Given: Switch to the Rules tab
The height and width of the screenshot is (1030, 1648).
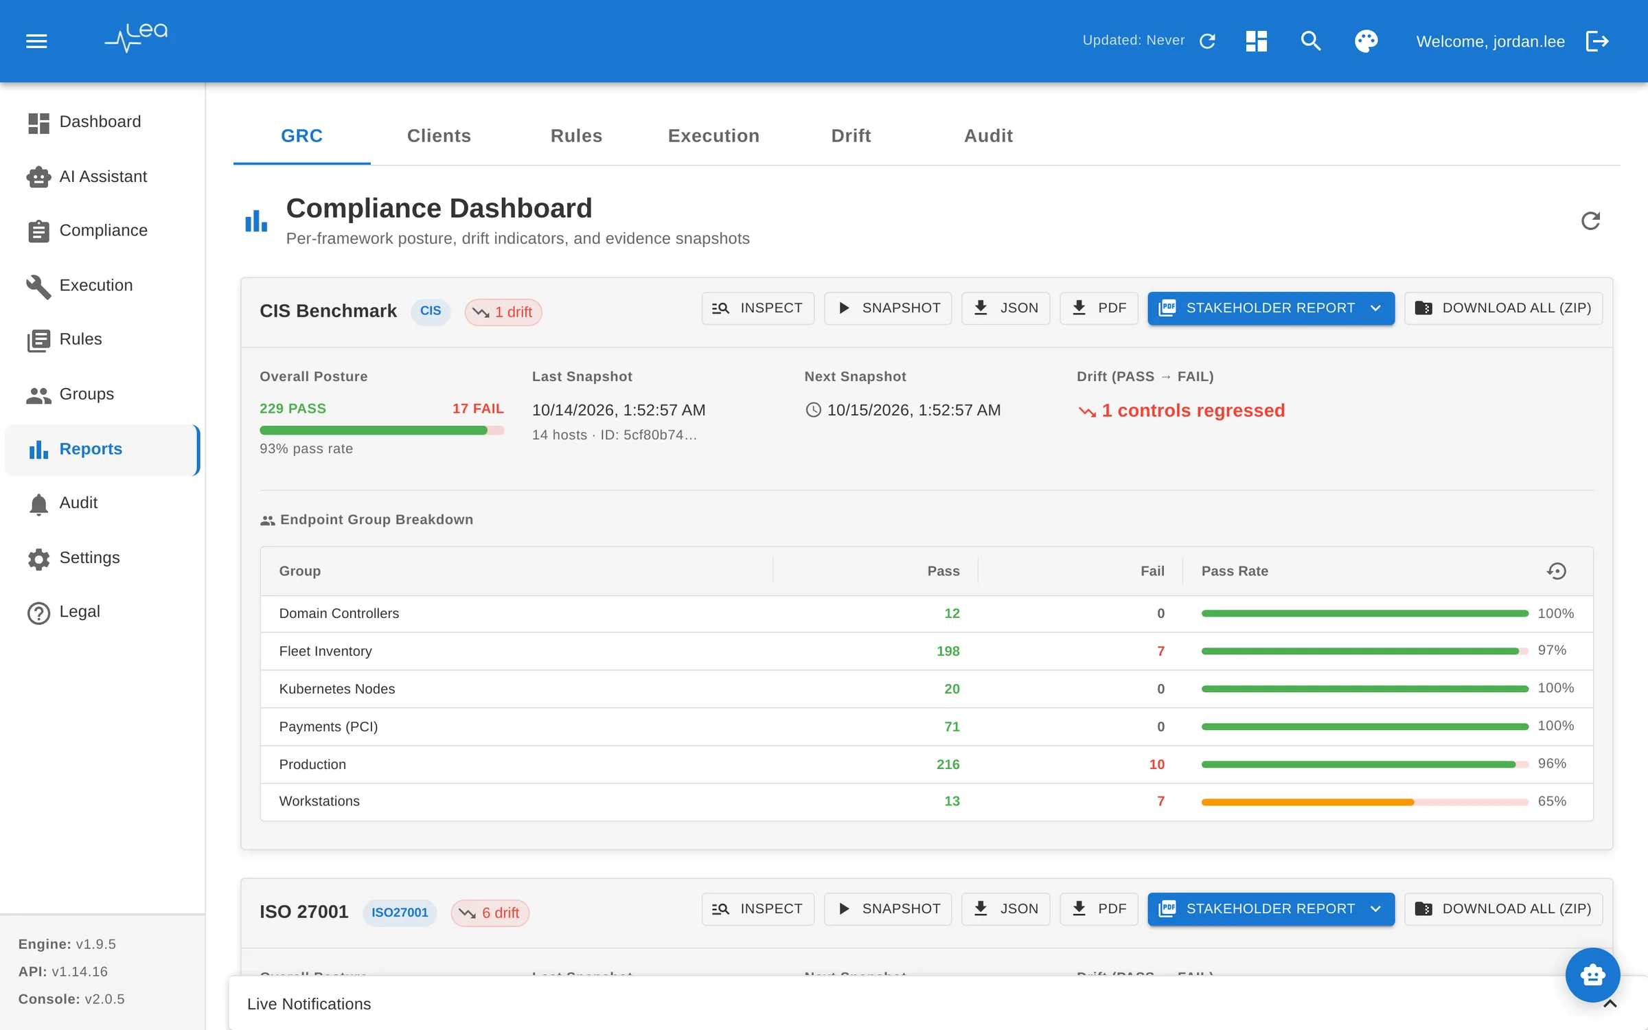Looking at the screenshot, I should pos(576,136).
